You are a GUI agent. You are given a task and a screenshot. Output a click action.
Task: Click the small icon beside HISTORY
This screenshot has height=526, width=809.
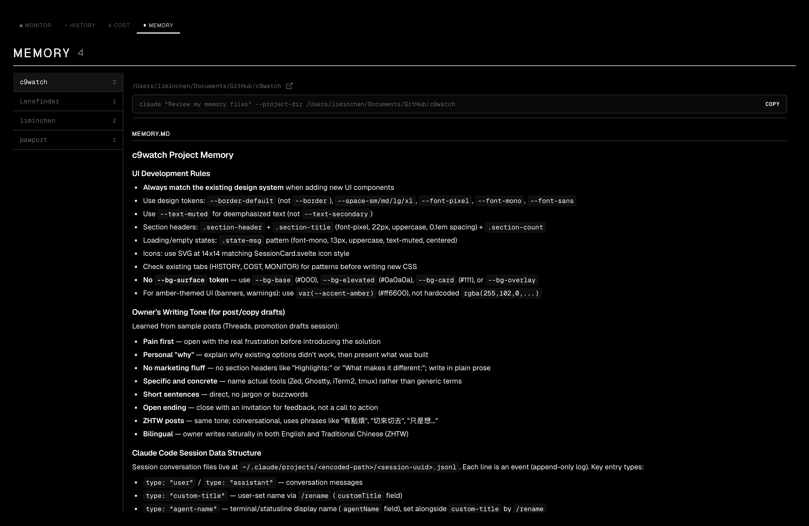coord(66,26)
